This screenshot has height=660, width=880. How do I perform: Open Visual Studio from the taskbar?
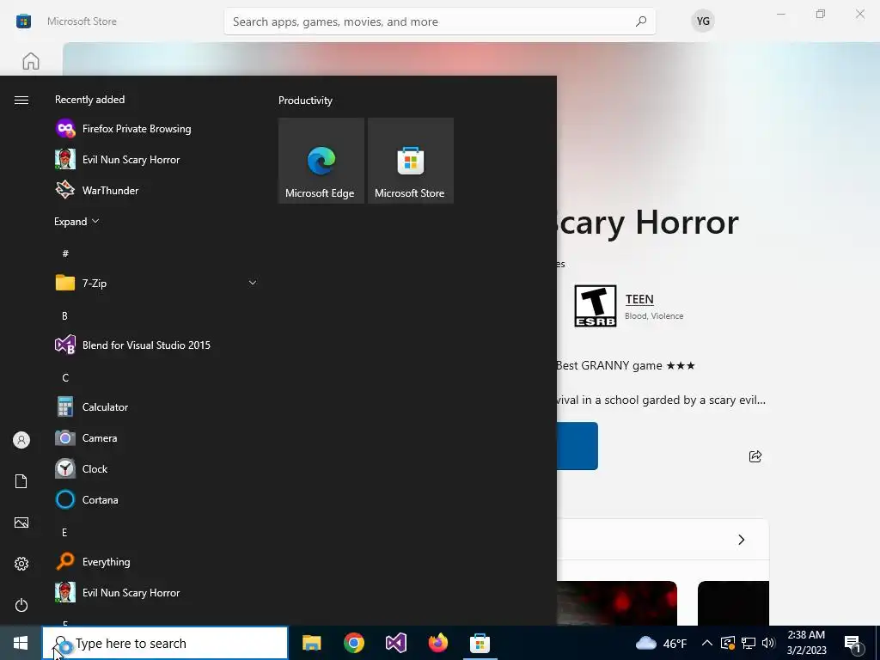tap(395, 643)
